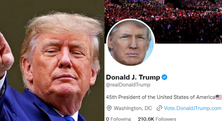View the Following list
Viewport: 222px width, 121px height.
119,119
